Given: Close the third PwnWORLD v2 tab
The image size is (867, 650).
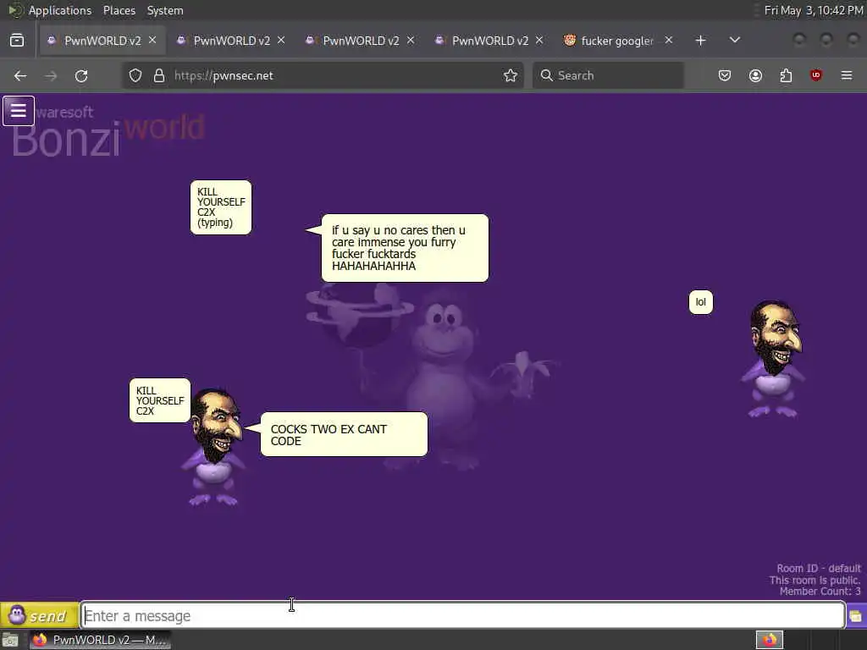Looking at the screenshot, I should click(411, 41).
